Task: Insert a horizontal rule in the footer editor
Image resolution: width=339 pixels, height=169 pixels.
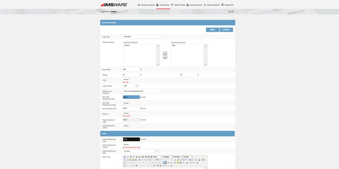Action: (x=160, y=163)
